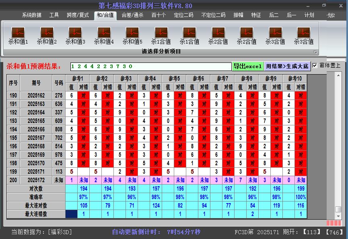Close the 第七感福彩3D排列三软件 window

pos(341,6)
